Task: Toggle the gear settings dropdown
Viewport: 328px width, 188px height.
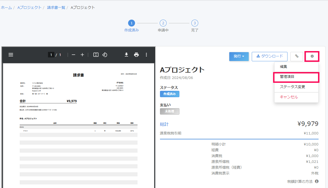Action: [312, 56]
